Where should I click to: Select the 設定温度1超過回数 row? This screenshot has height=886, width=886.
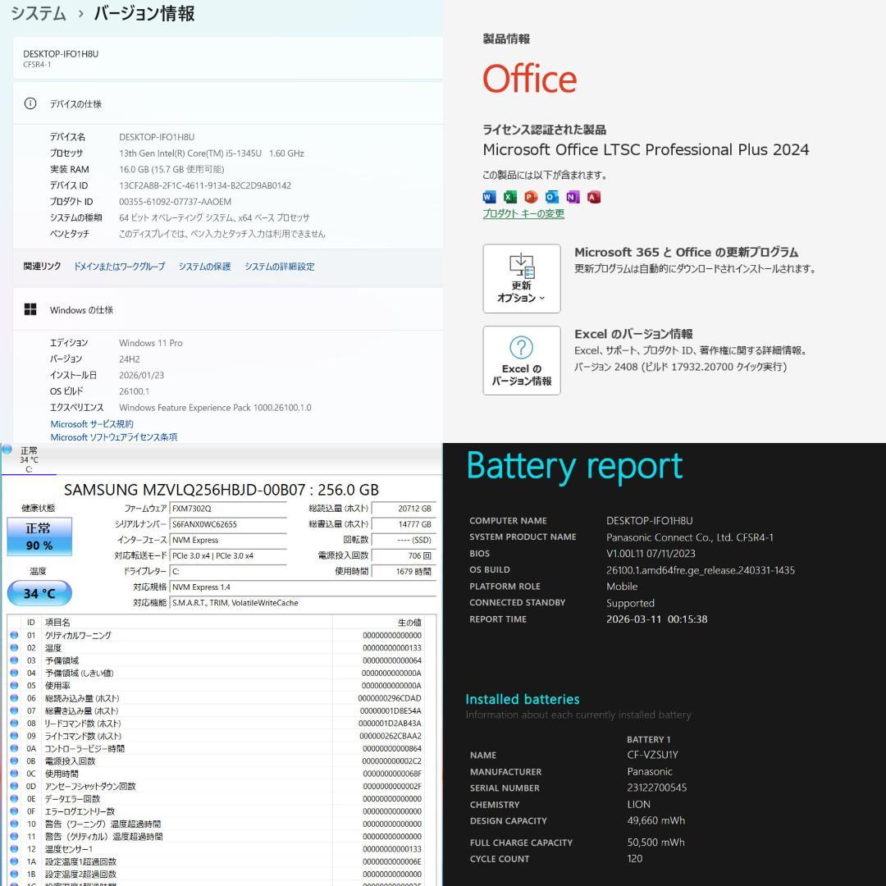coord(216,861)
